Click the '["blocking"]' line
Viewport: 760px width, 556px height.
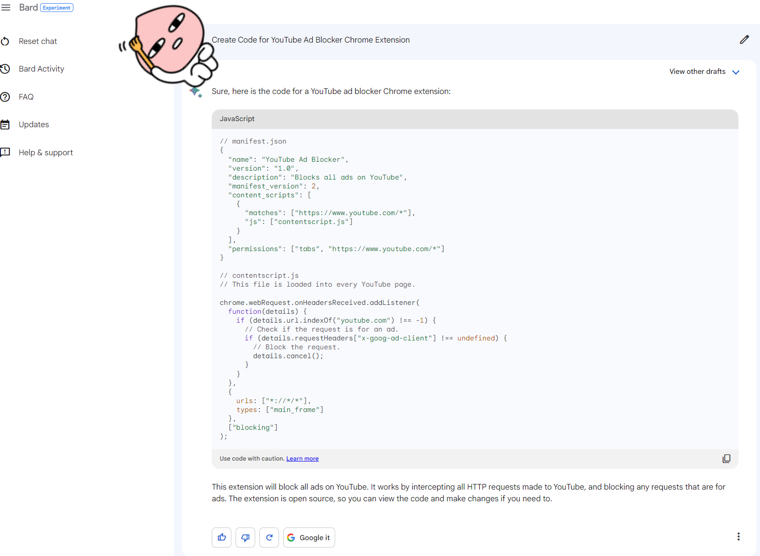253,427
